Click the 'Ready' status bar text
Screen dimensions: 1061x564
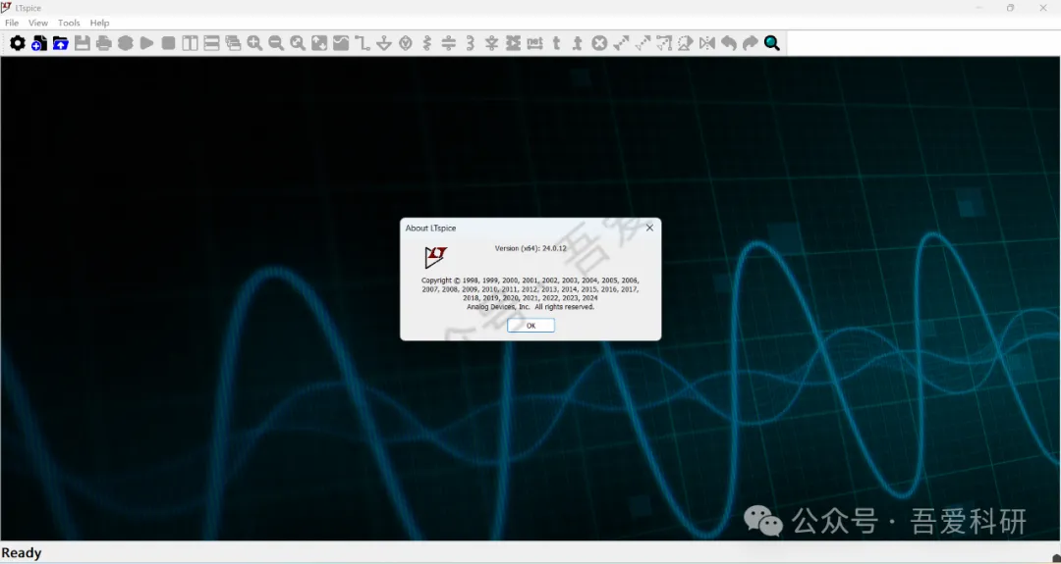22,553
